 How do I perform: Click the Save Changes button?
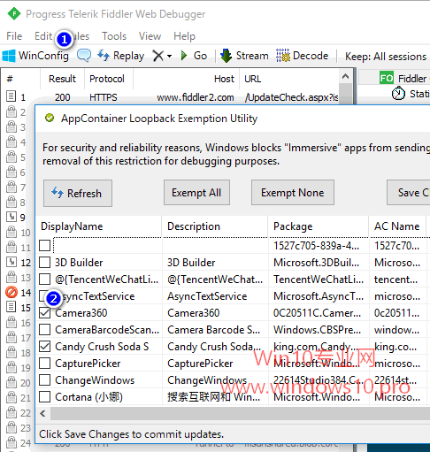click(x=409, y=193)
